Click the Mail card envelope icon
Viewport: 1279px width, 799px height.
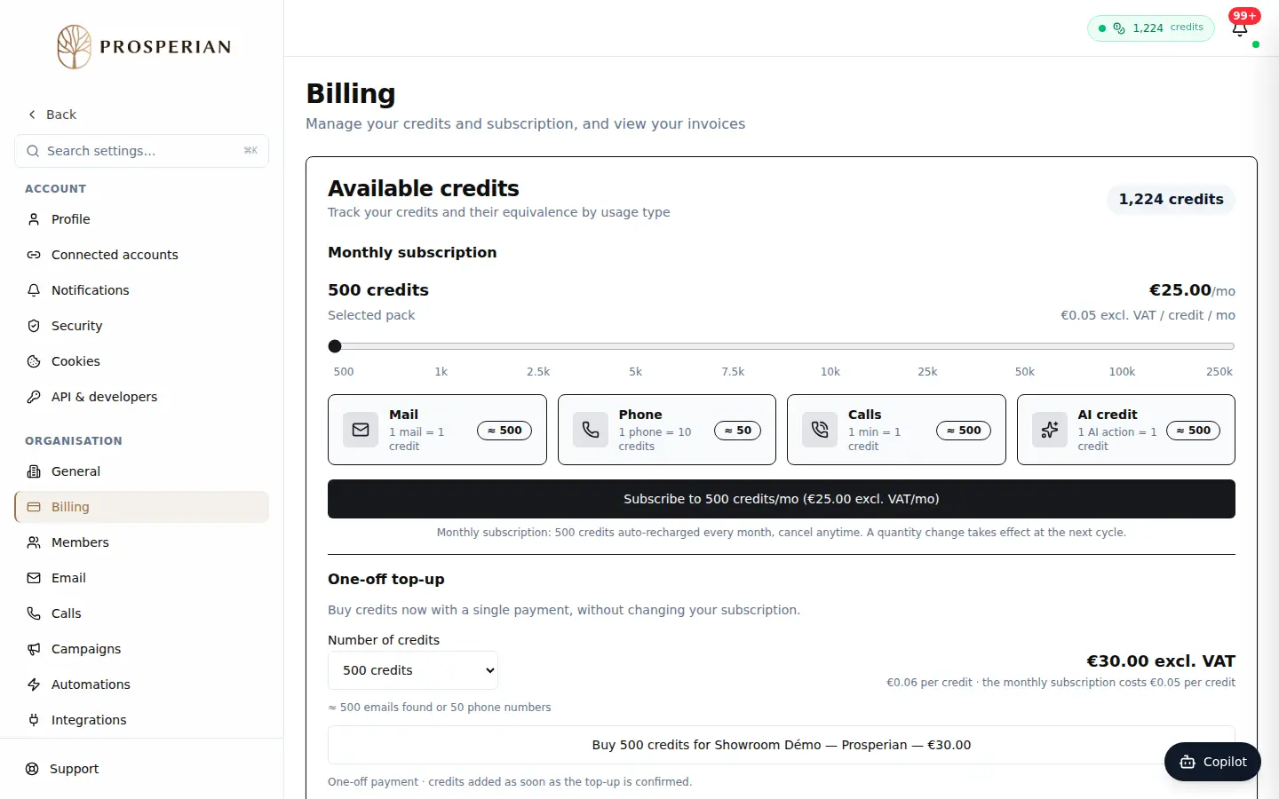[361, 430]
